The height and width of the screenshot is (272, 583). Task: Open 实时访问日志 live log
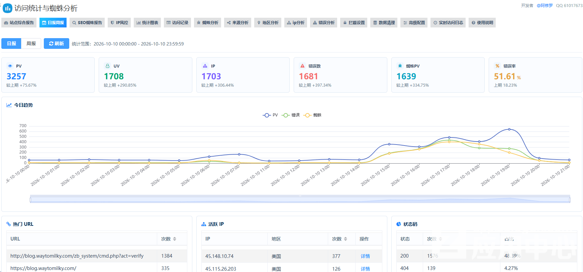[448, 23]
